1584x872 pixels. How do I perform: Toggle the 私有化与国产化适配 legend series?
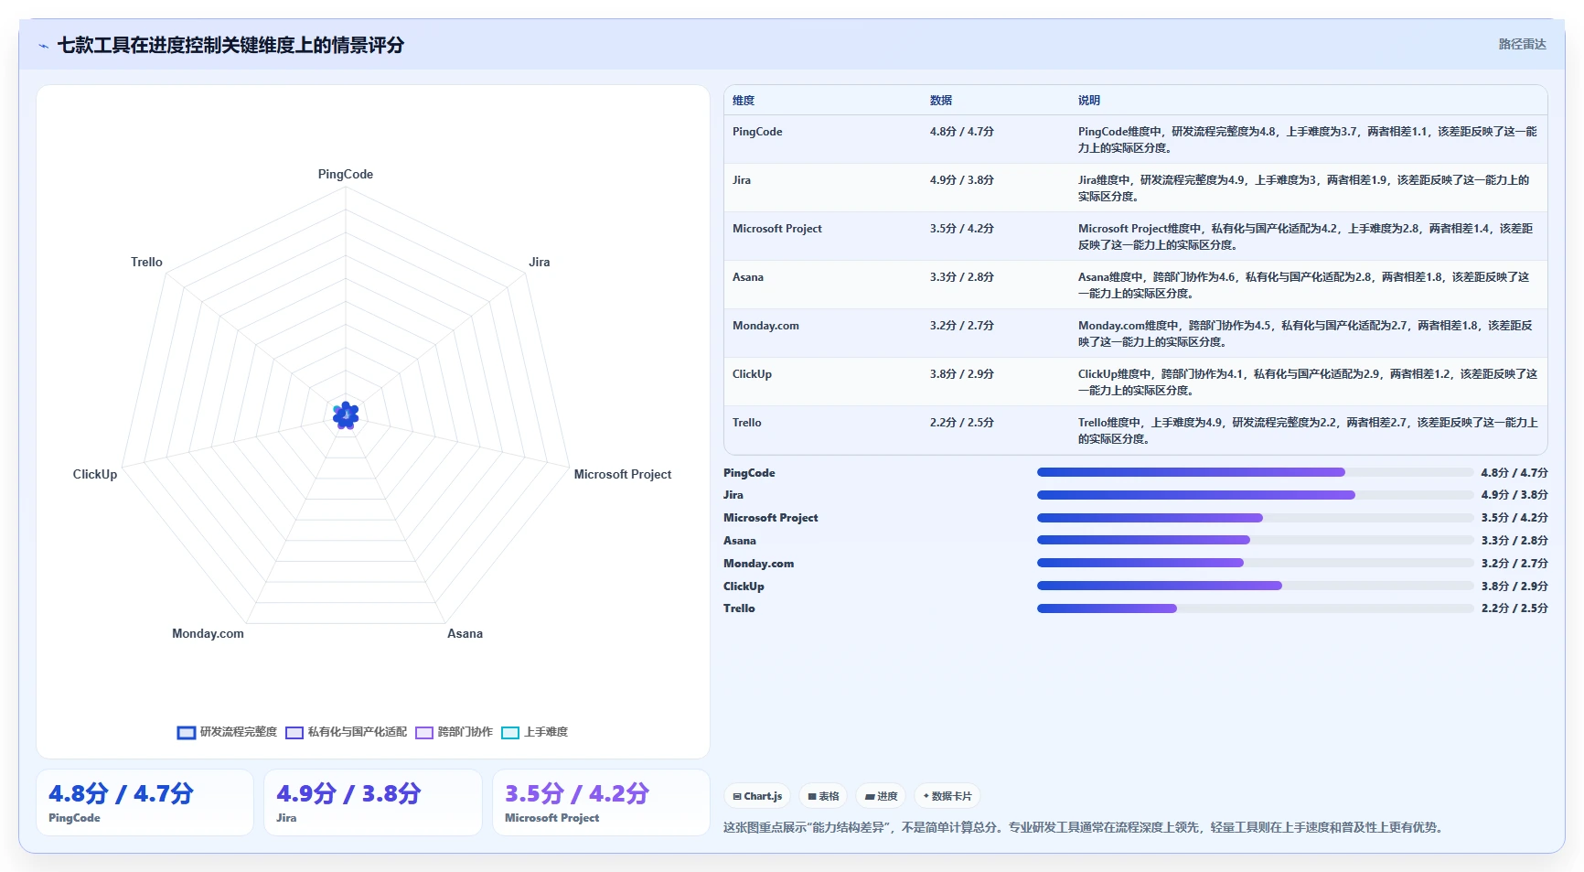(347, 732)
